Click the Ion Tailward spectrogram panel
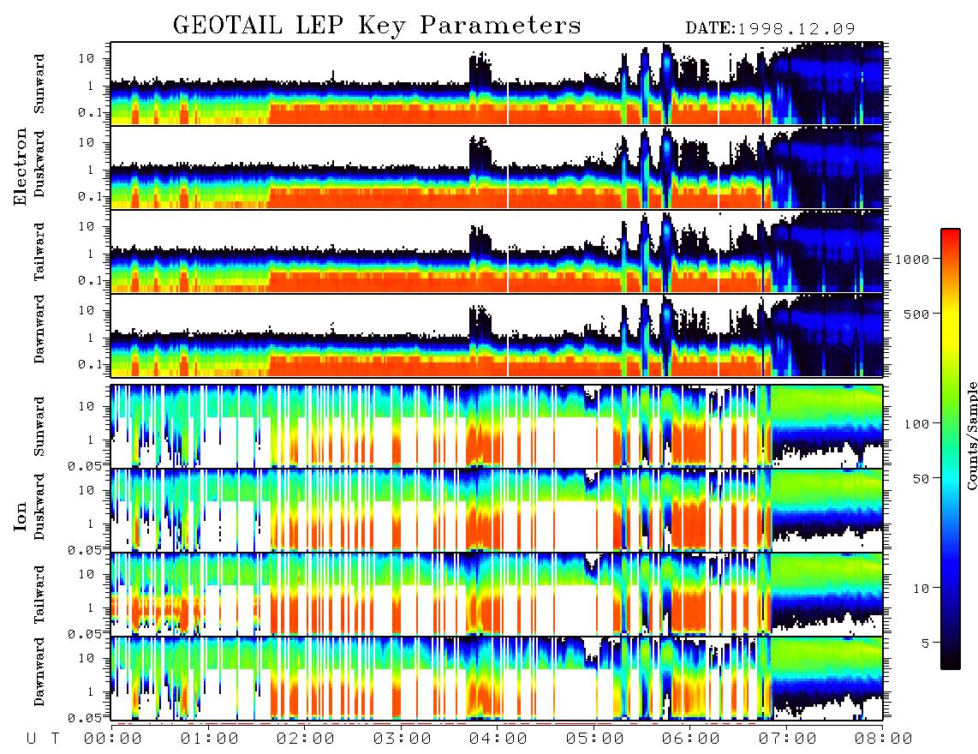978x754 pixels. (497, 595)
